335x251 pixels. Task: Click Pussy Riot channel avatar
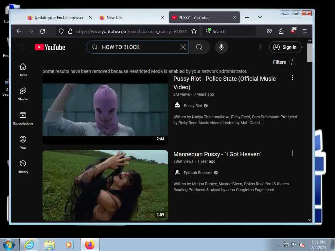click(x=177, y=106)
